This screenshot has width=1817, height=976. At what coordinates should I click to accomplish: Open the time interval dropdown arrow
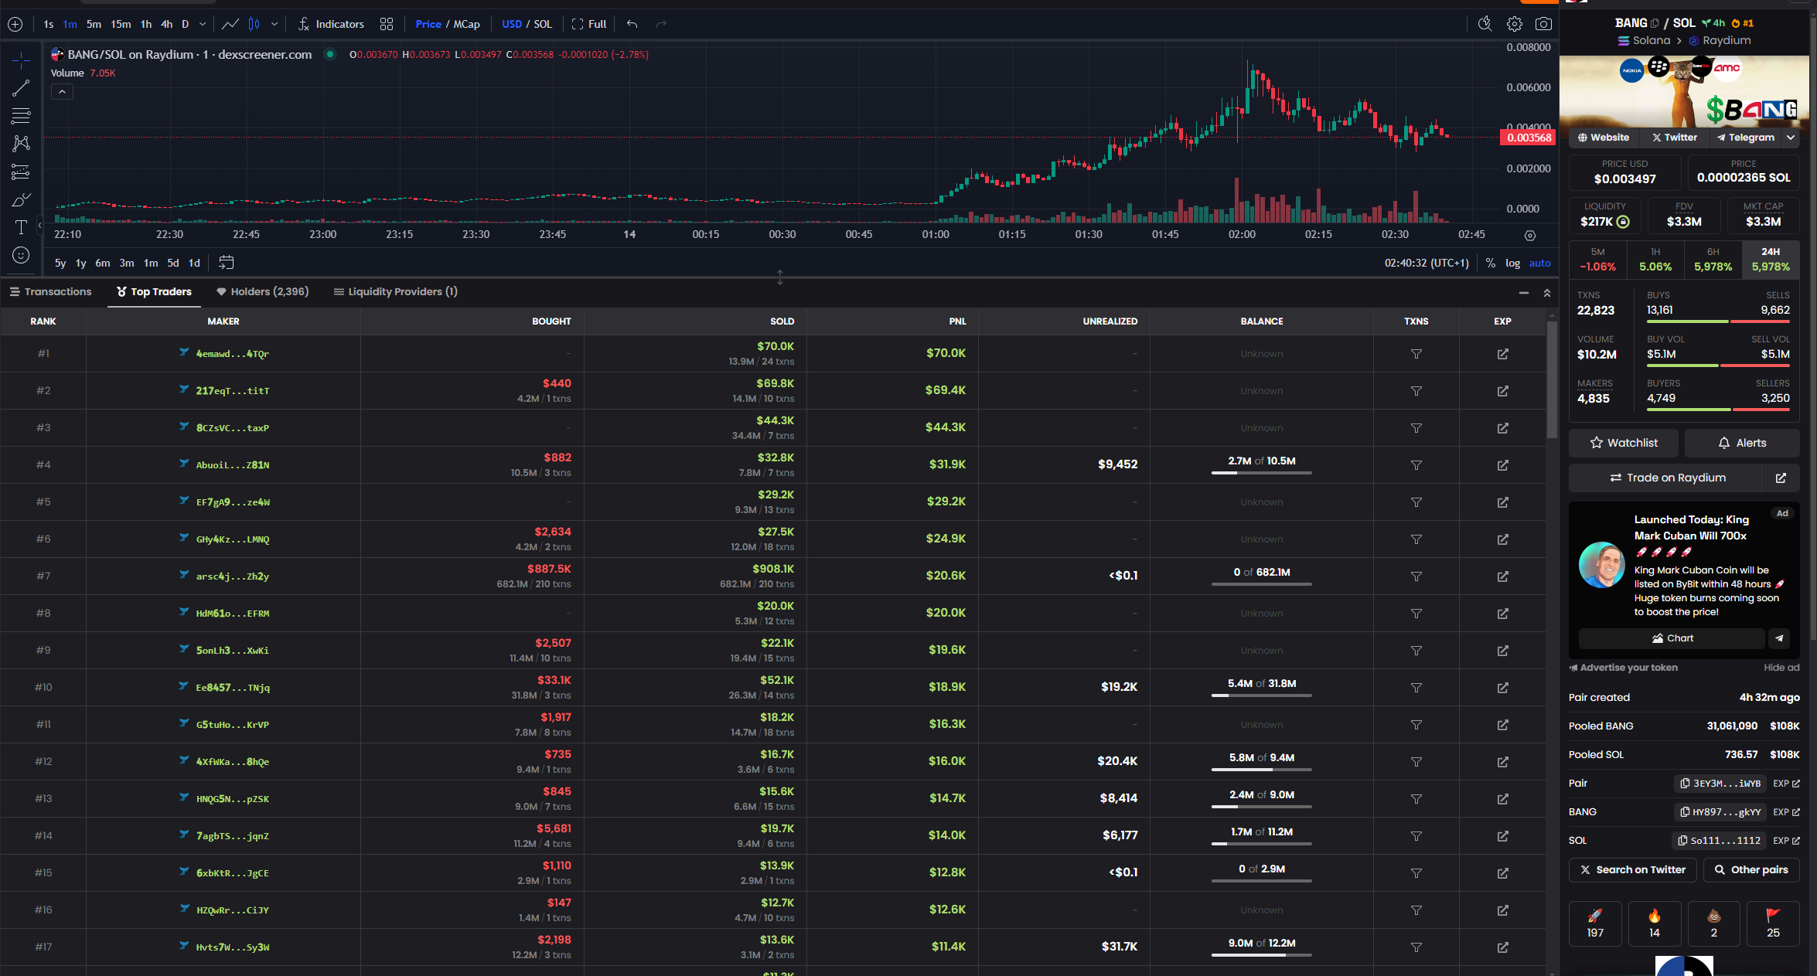203,24
